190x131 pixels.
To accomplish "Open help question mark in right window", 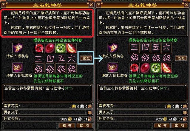I will [x=98, y=5].
